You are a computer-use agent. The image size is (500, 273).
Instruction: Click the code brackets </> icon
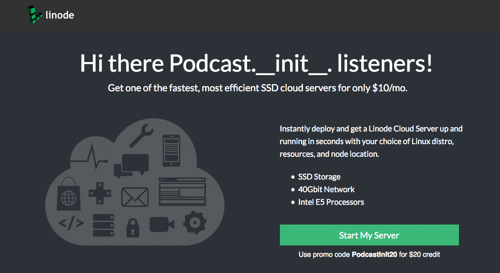click(x=71, y=223)
